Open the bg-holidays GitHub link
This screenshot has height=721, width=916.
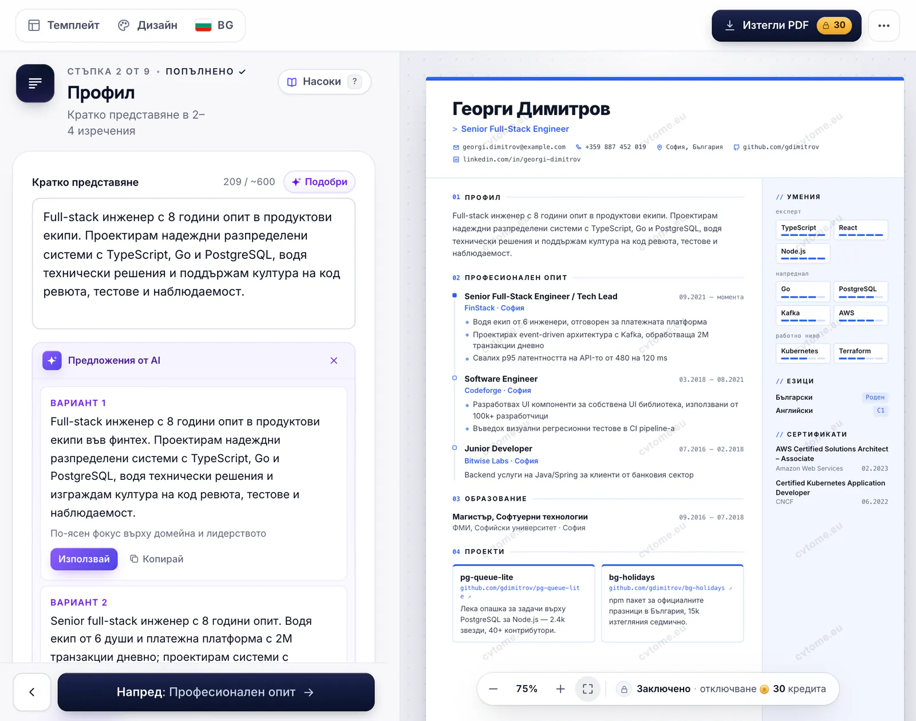point(670,588)
